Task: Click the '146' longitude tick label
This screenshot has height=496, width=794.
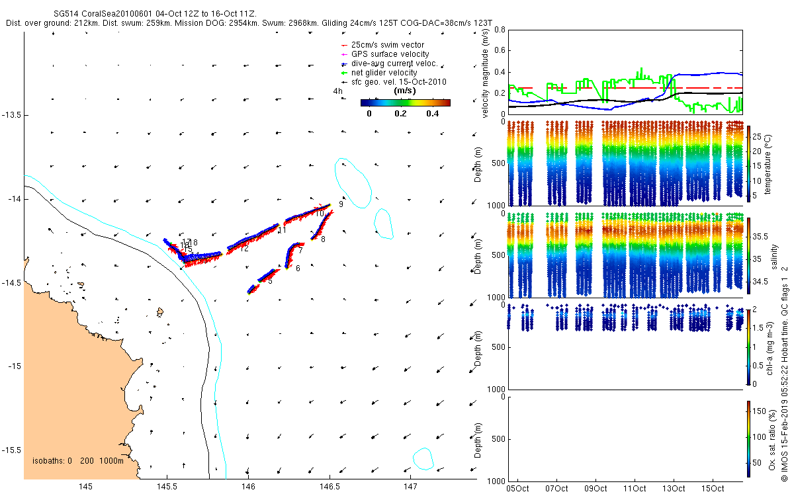Action: (x=248, y=487)
